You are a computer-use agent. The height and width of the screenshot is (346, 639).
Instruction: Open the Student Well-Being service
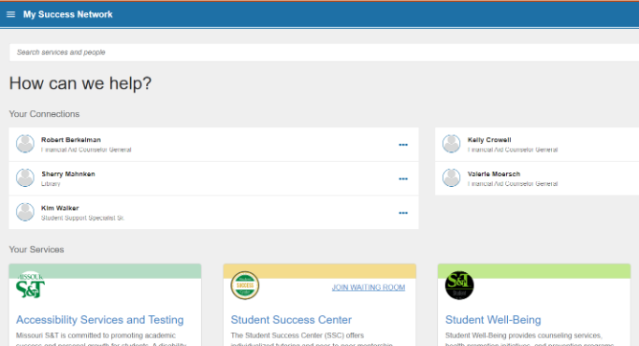click(493, 320)
